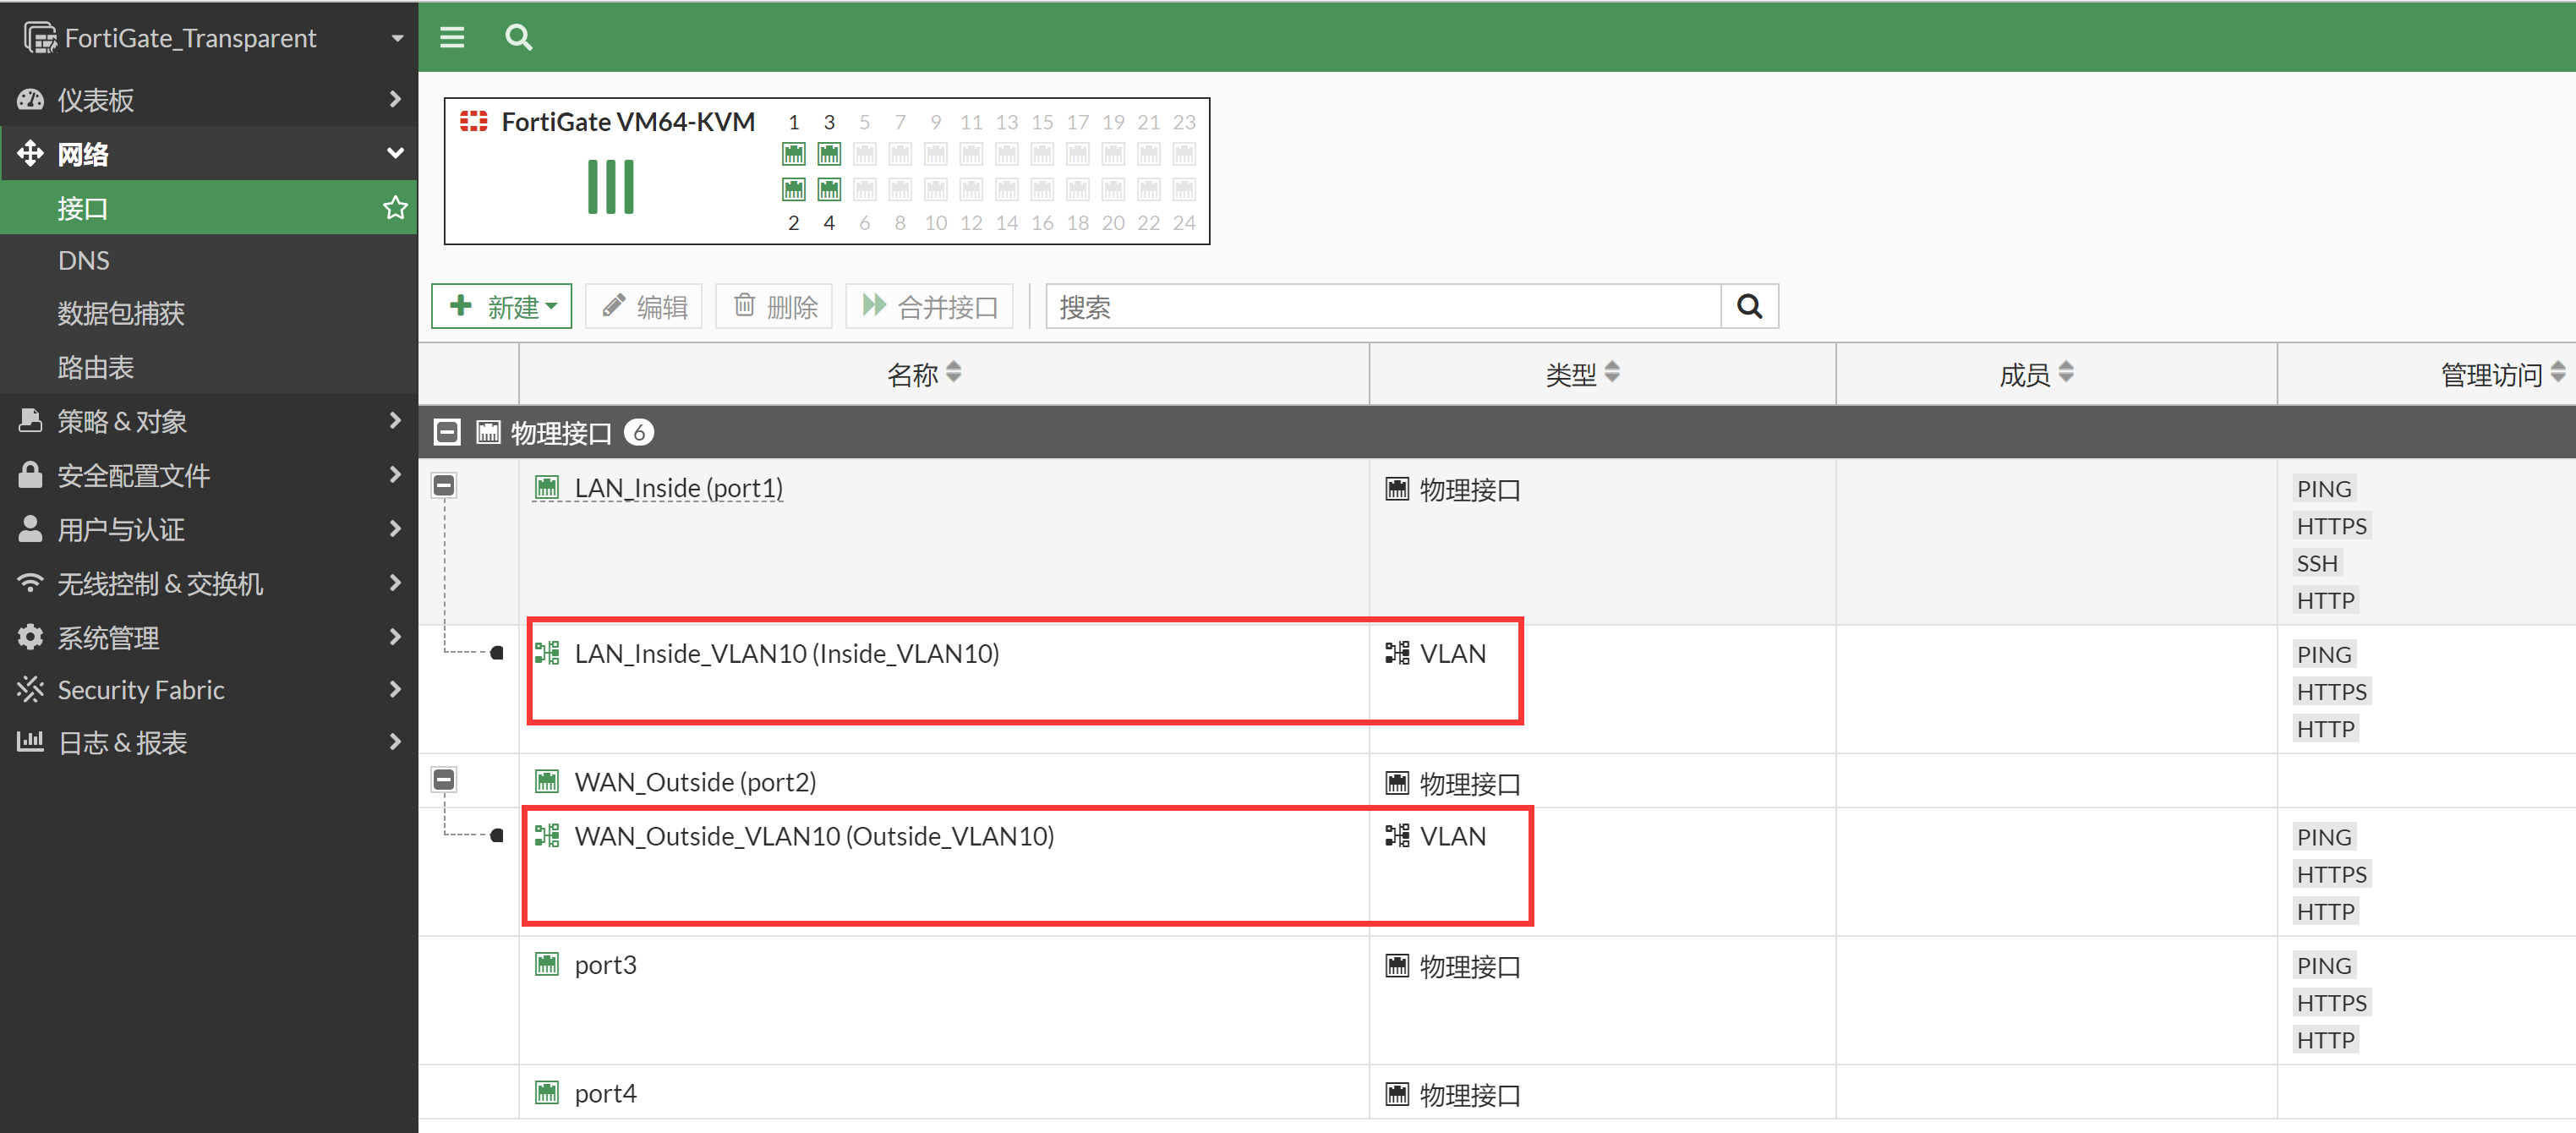Open the 新建 dropdown button
This screenshot has width=2576, height=1133.
[502, 306]
